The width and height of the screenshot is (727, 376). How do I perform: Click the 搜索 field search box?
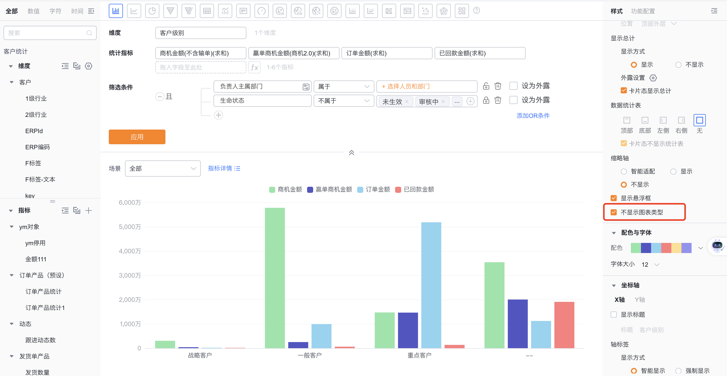(50, 33)
